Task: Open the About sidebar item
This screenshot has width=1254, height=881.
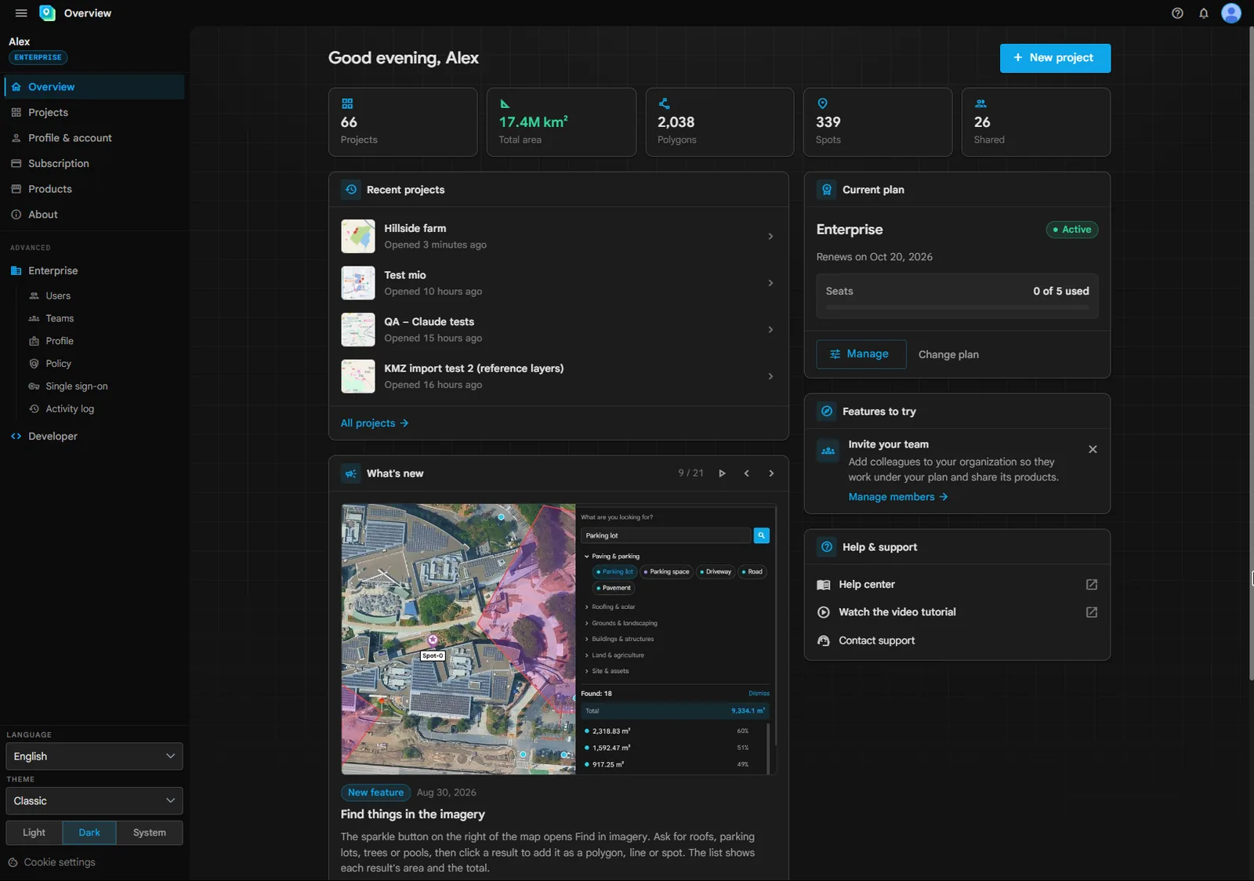Action: pos(94,215)
